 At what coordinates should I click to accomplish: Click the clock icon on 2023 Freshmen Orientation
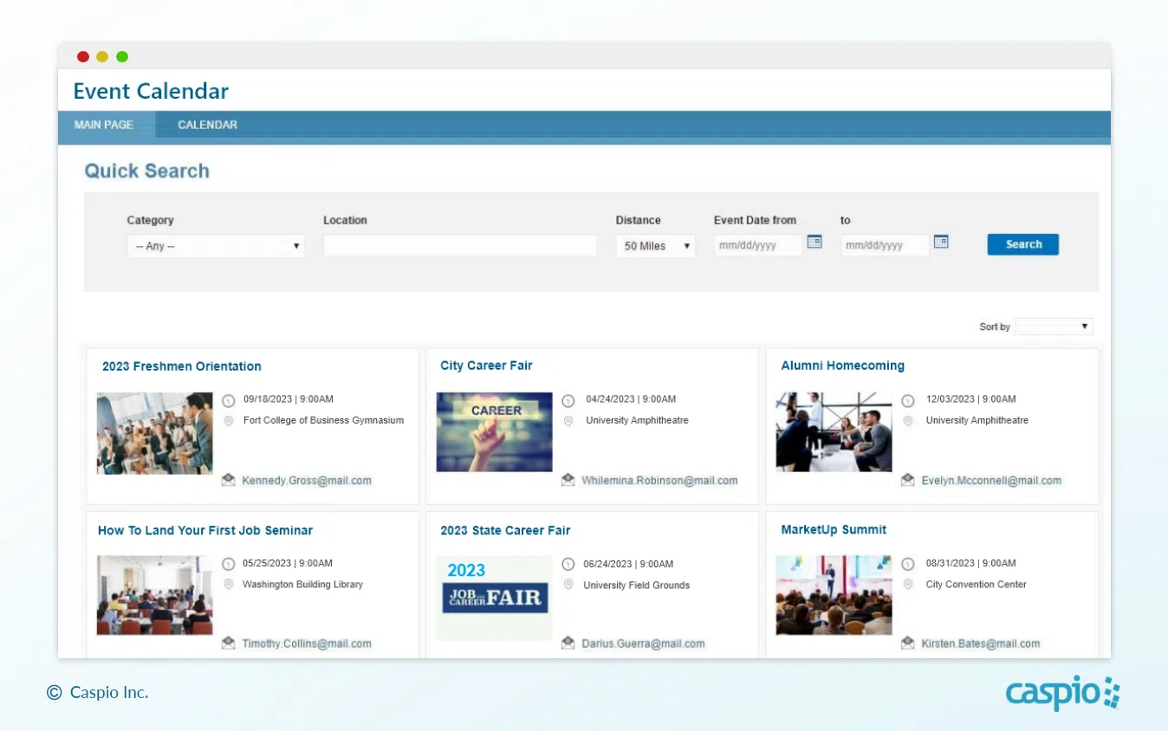[228, 400]
